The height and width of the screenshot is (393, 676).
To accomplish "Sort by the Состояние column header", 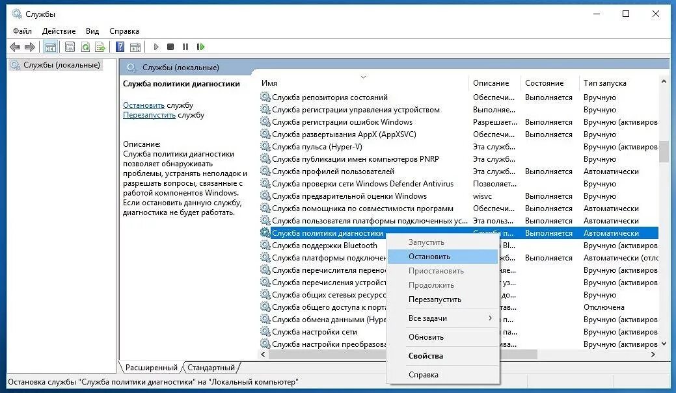I will coord(550,83).
